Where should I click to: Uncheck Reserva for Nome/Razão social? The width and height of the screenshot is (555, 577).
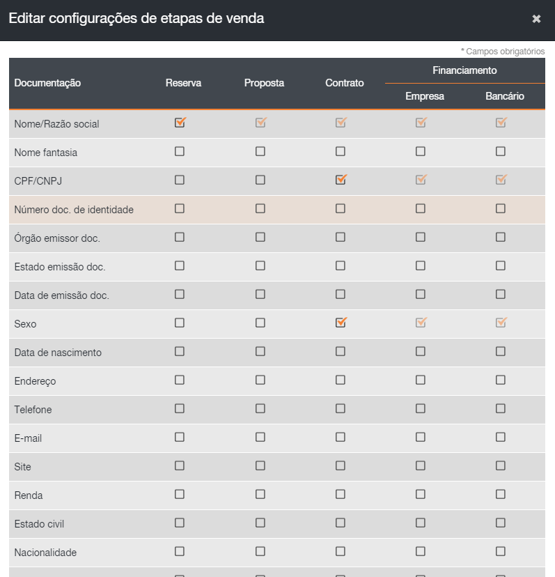pyautogui.click(x=180, y=123)
